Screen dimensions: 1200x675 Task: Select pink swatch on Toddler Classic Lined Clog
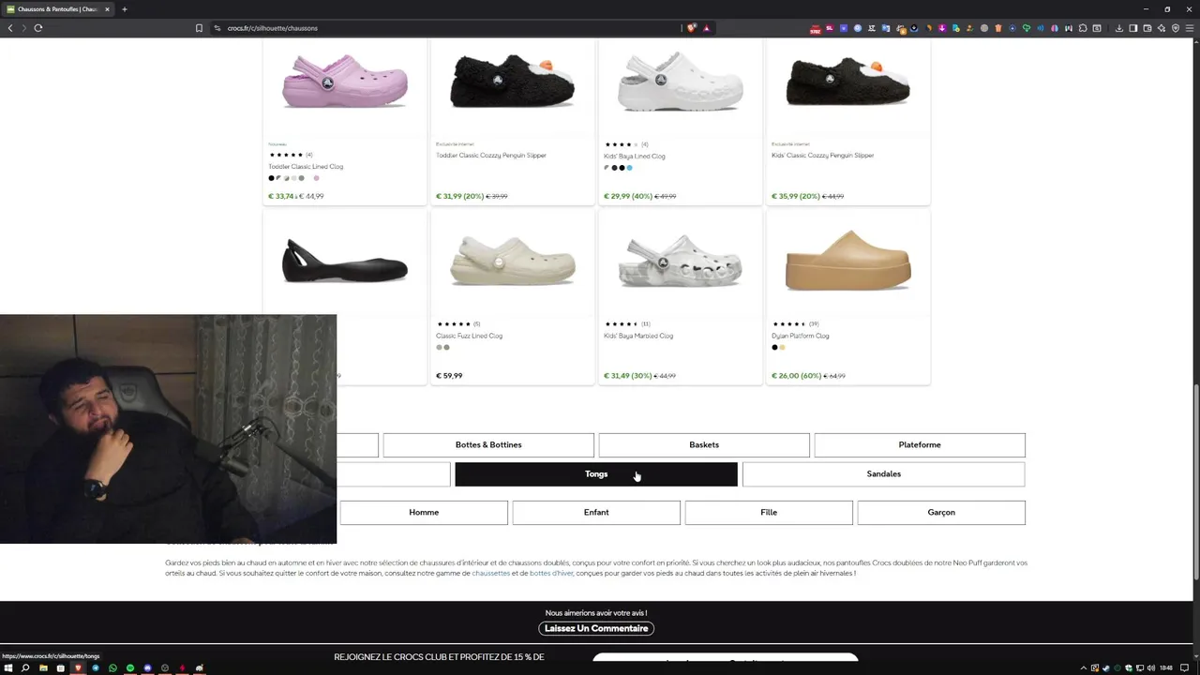(x=317, y=178)
